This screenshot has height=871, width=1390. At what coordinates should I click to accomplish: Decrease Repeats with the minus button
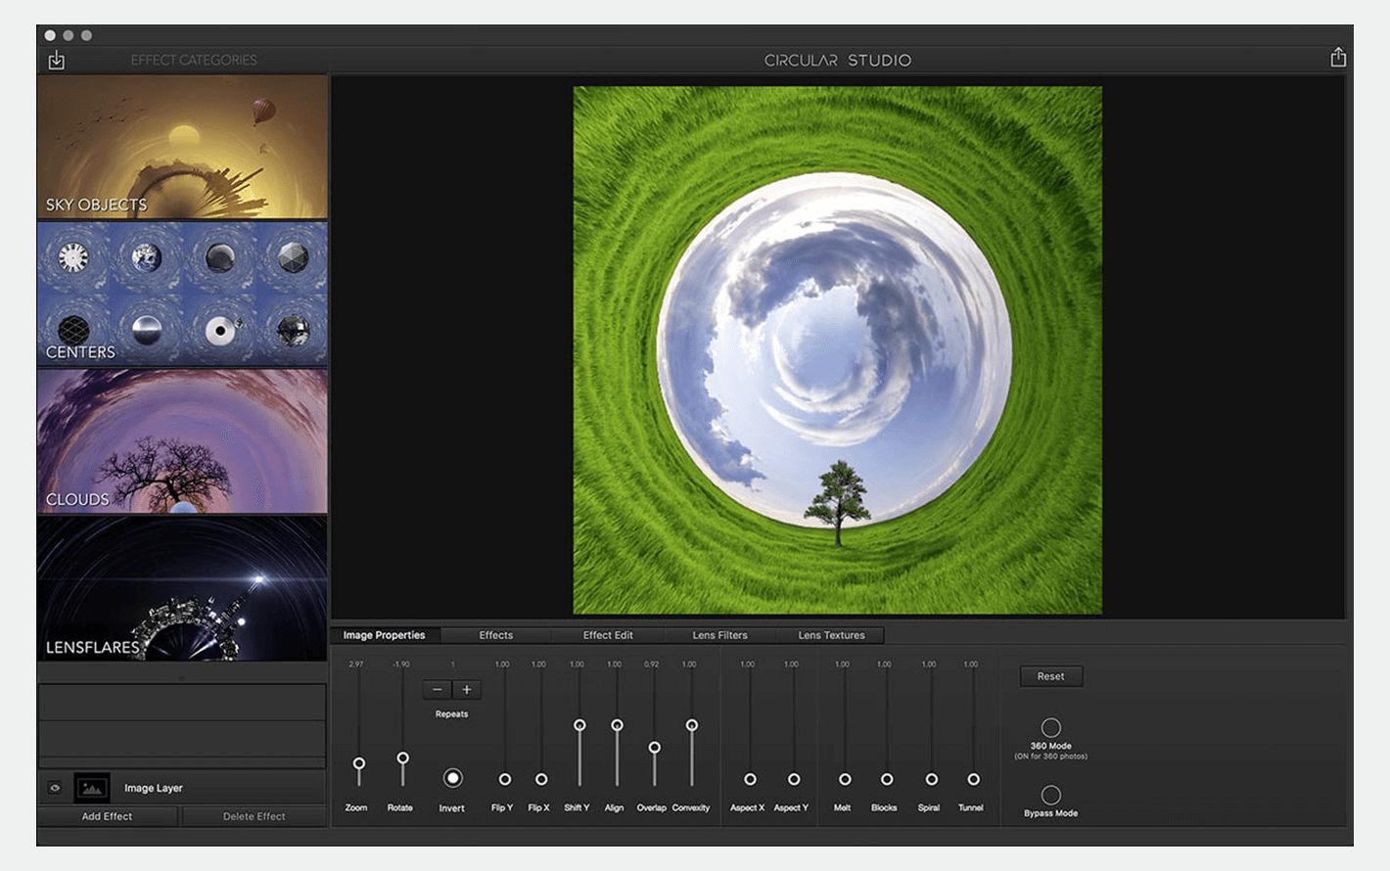click(438, 690)
